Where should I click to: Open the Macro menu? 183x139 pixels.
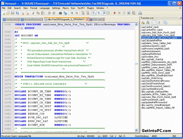(66, 8)
